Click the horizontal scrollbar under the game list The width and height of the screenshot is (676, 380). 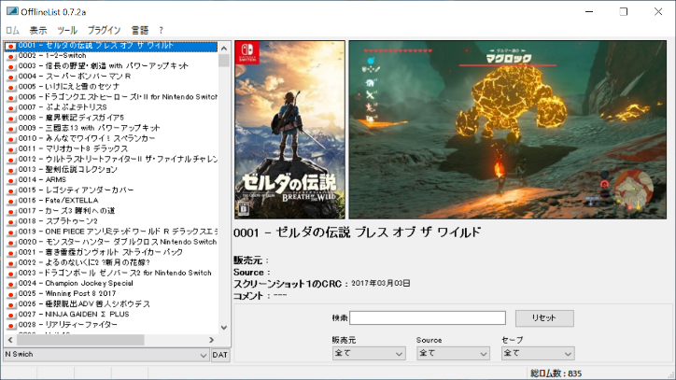[112, 341]
